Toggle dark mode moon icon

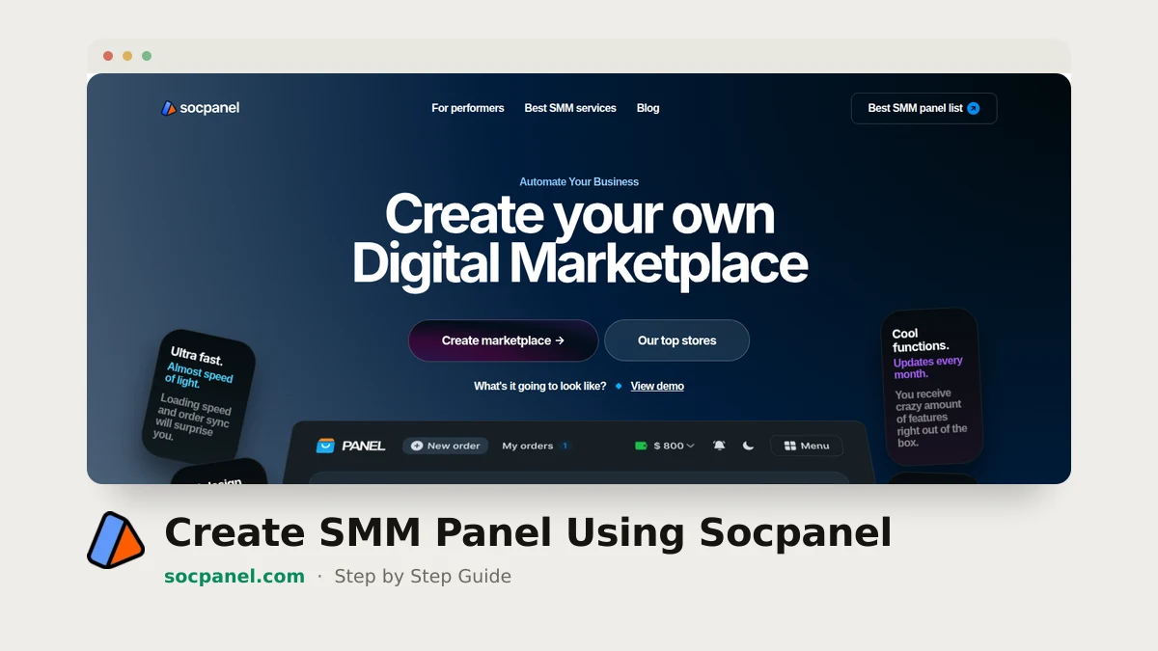[x=748, y=446]
